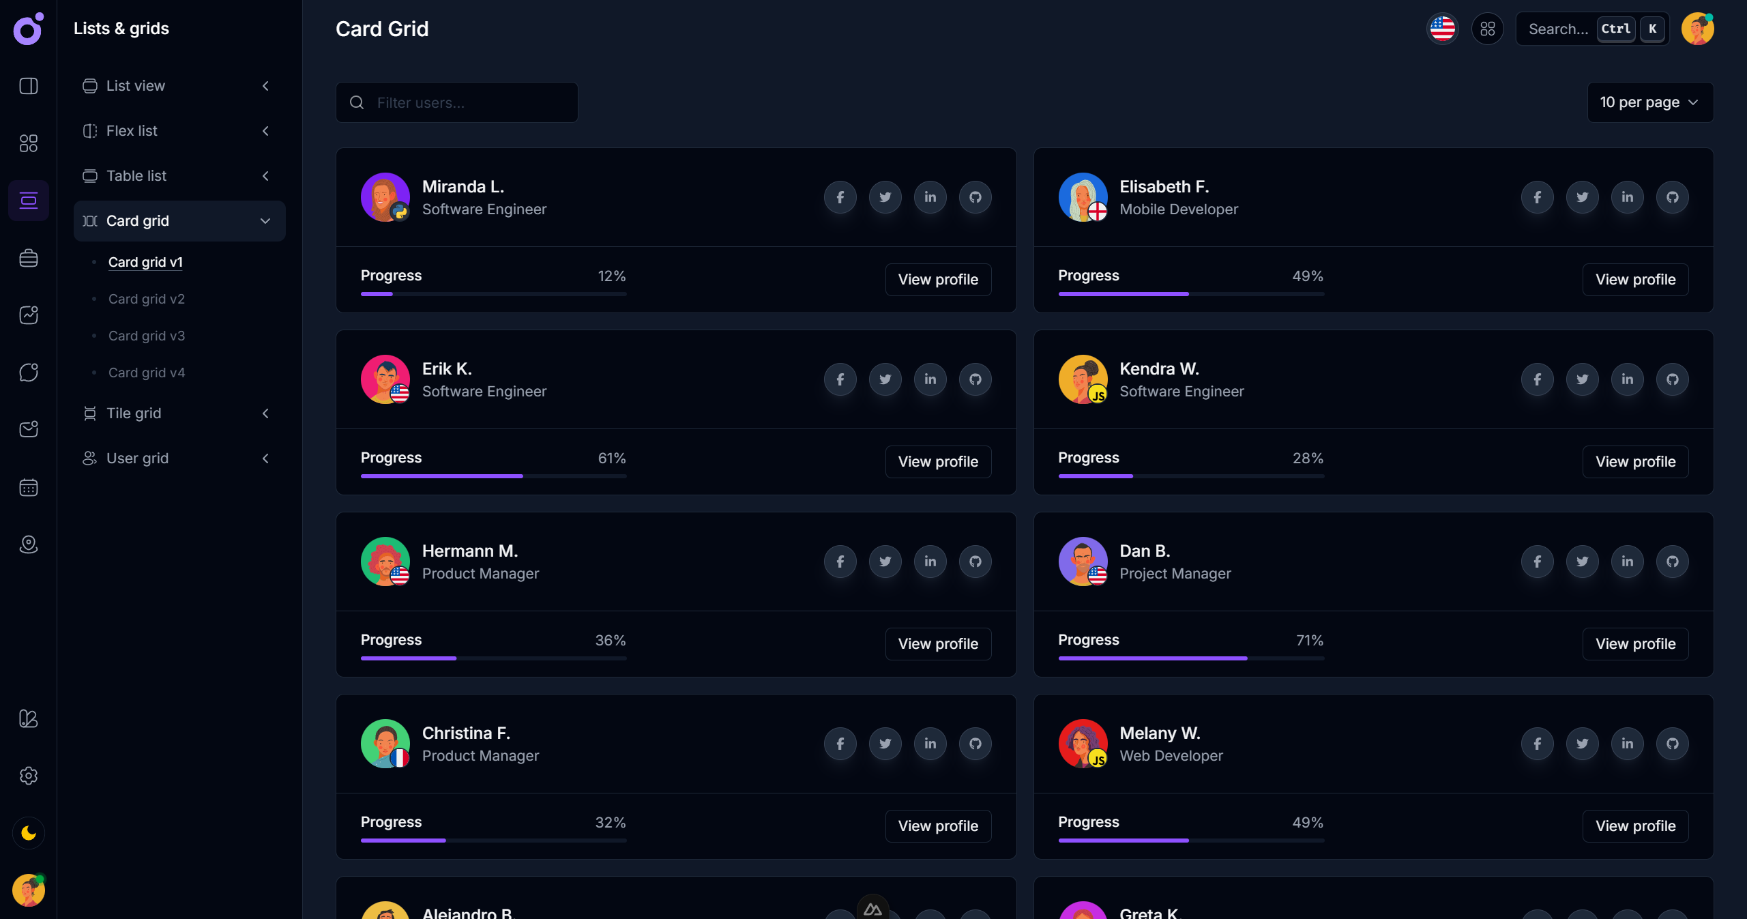Open the 10 per page dropdown
Screen dimensions: 1747x919
click(1649, 102)
